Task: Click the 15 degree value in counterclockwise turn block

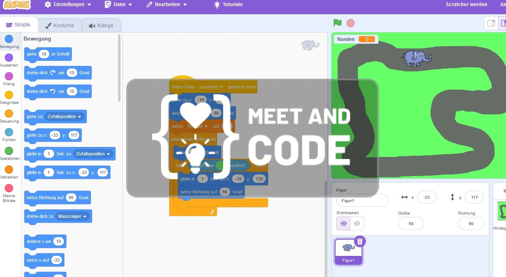Action: (x=72, y=91)
